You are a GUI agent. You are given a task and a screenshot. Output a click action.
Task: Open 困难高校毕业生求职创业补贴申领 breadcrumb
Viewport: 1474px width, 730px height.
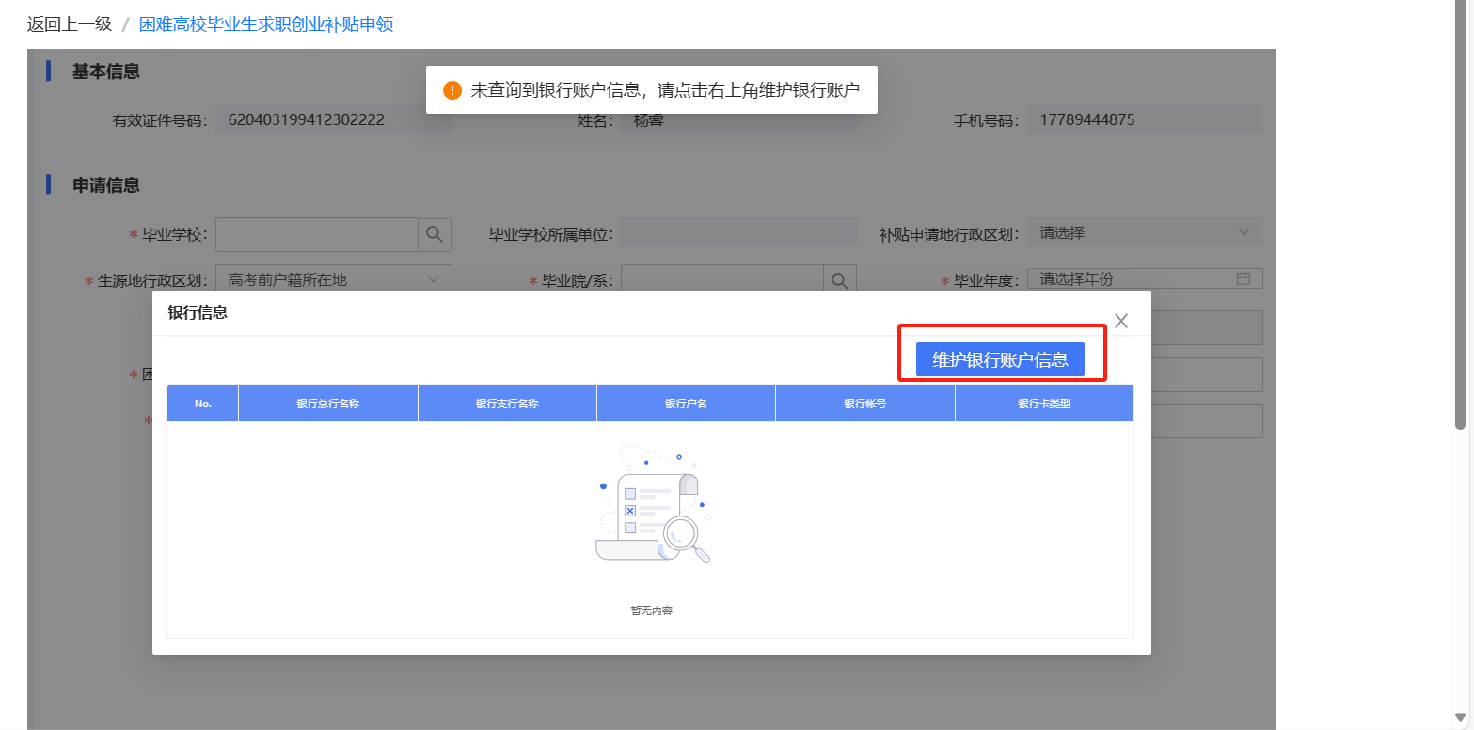tap(266, 24)
